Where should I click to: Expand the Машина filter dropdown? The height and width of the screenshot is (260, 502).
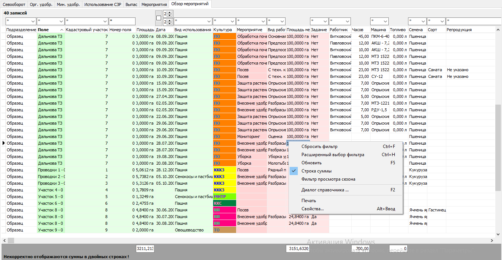pos(385,22)
